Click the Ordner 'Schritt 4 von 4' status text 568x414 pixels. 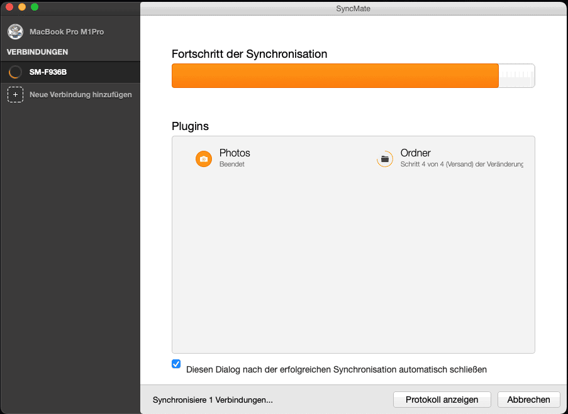(x=461, y=165)
